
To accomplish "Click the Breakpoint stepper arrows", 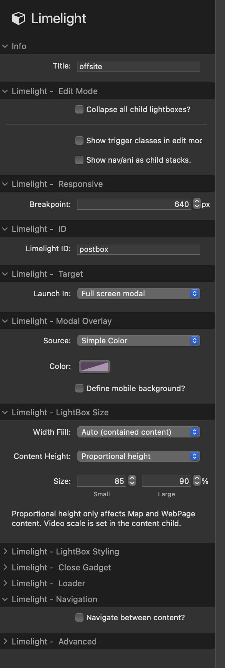I will click(x=197, y=204).
